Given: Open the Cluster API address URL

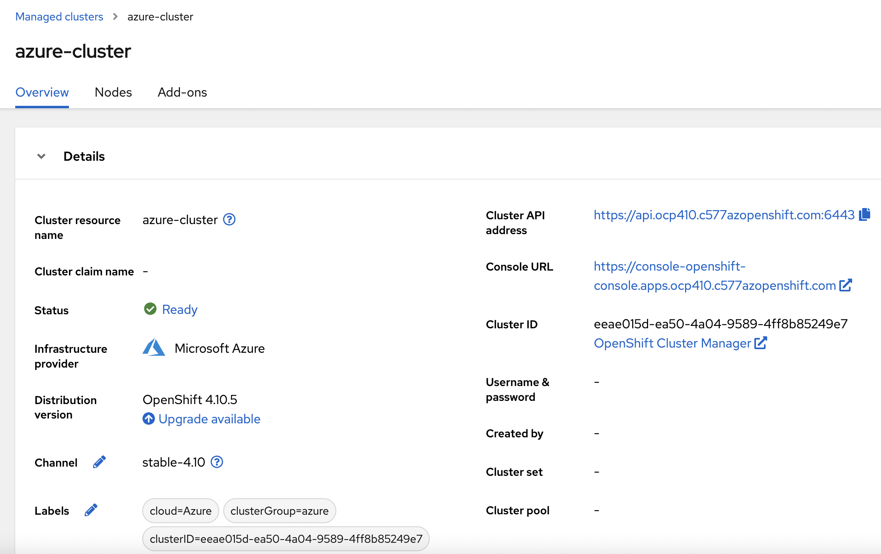Looking at the screenshot, I should [724, 215].
